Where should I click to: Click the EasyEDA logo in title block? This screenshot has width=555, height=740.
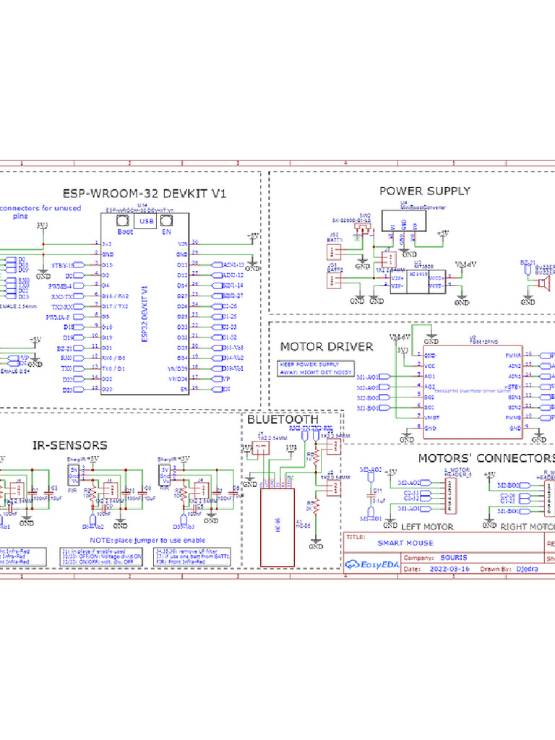372,564
